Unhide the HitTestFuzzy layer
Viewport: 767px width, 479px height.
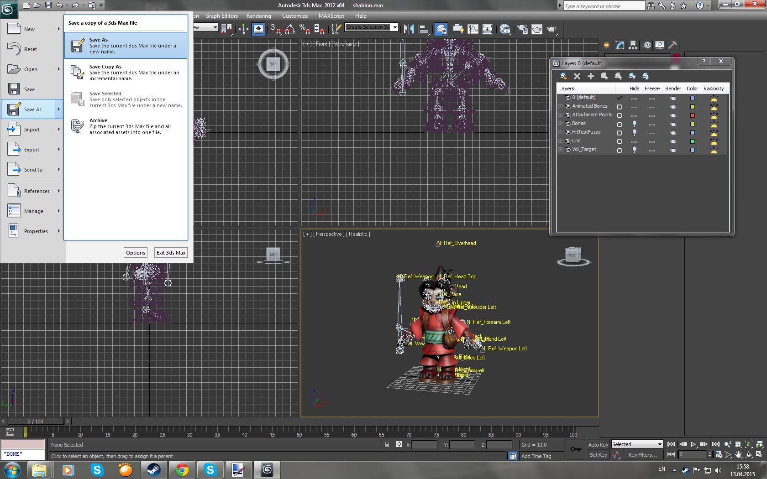click(634, 132)
